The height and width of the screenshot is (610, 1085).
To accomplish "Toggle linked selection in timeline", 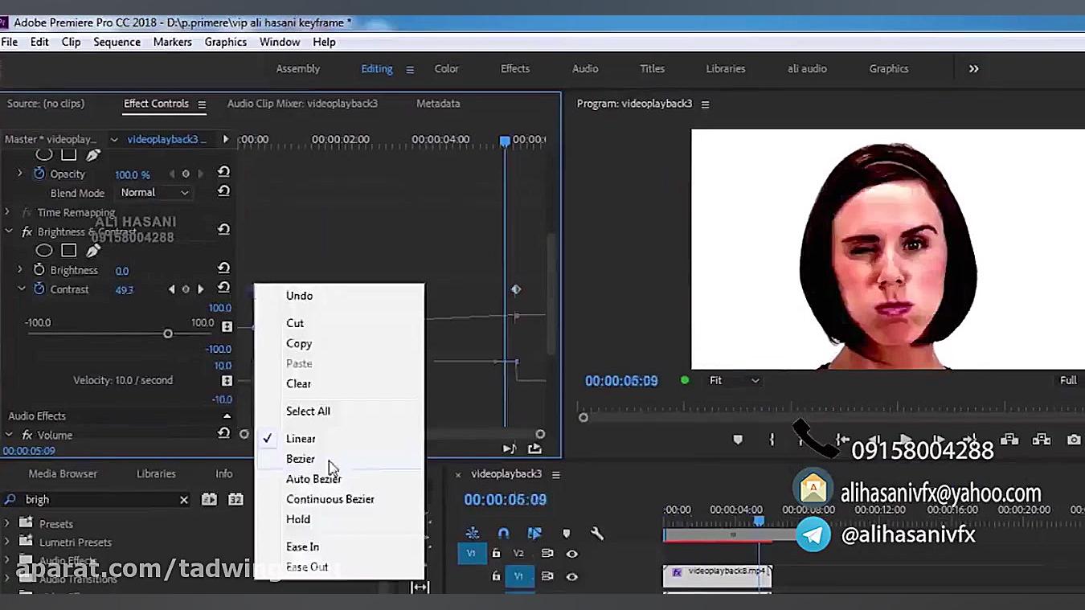I will point(534,533).
